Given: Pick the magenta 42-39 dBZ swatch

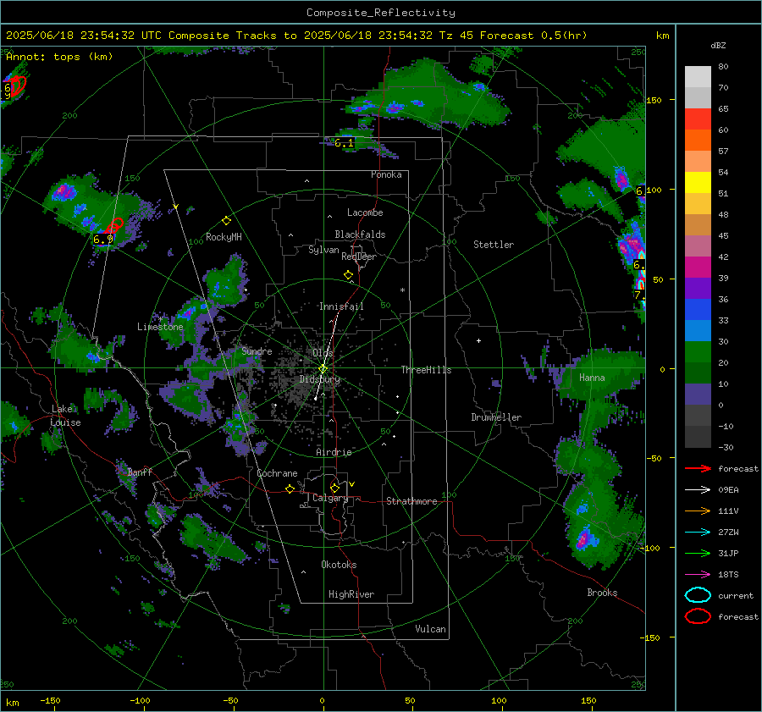Looking at the screenshot, I should point(698,268).
